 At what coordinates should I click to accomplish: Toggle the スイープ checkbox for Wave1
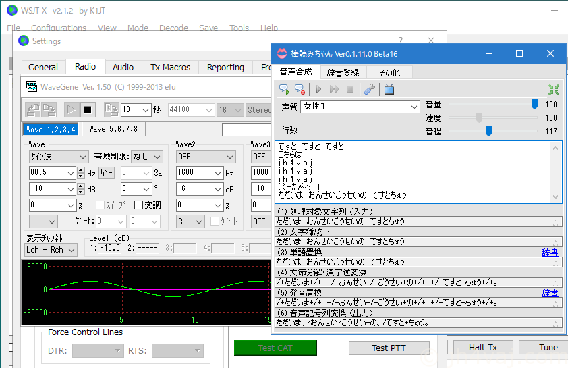click(100, 205)
